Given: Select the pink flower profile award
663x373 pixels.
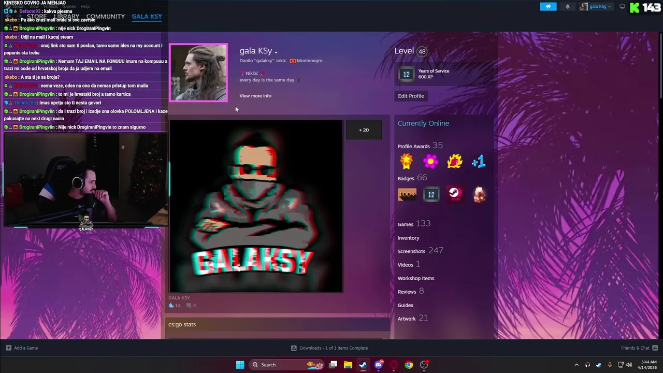Looking at the screenshot, I should pyautogui.click(x=430, y=162).
